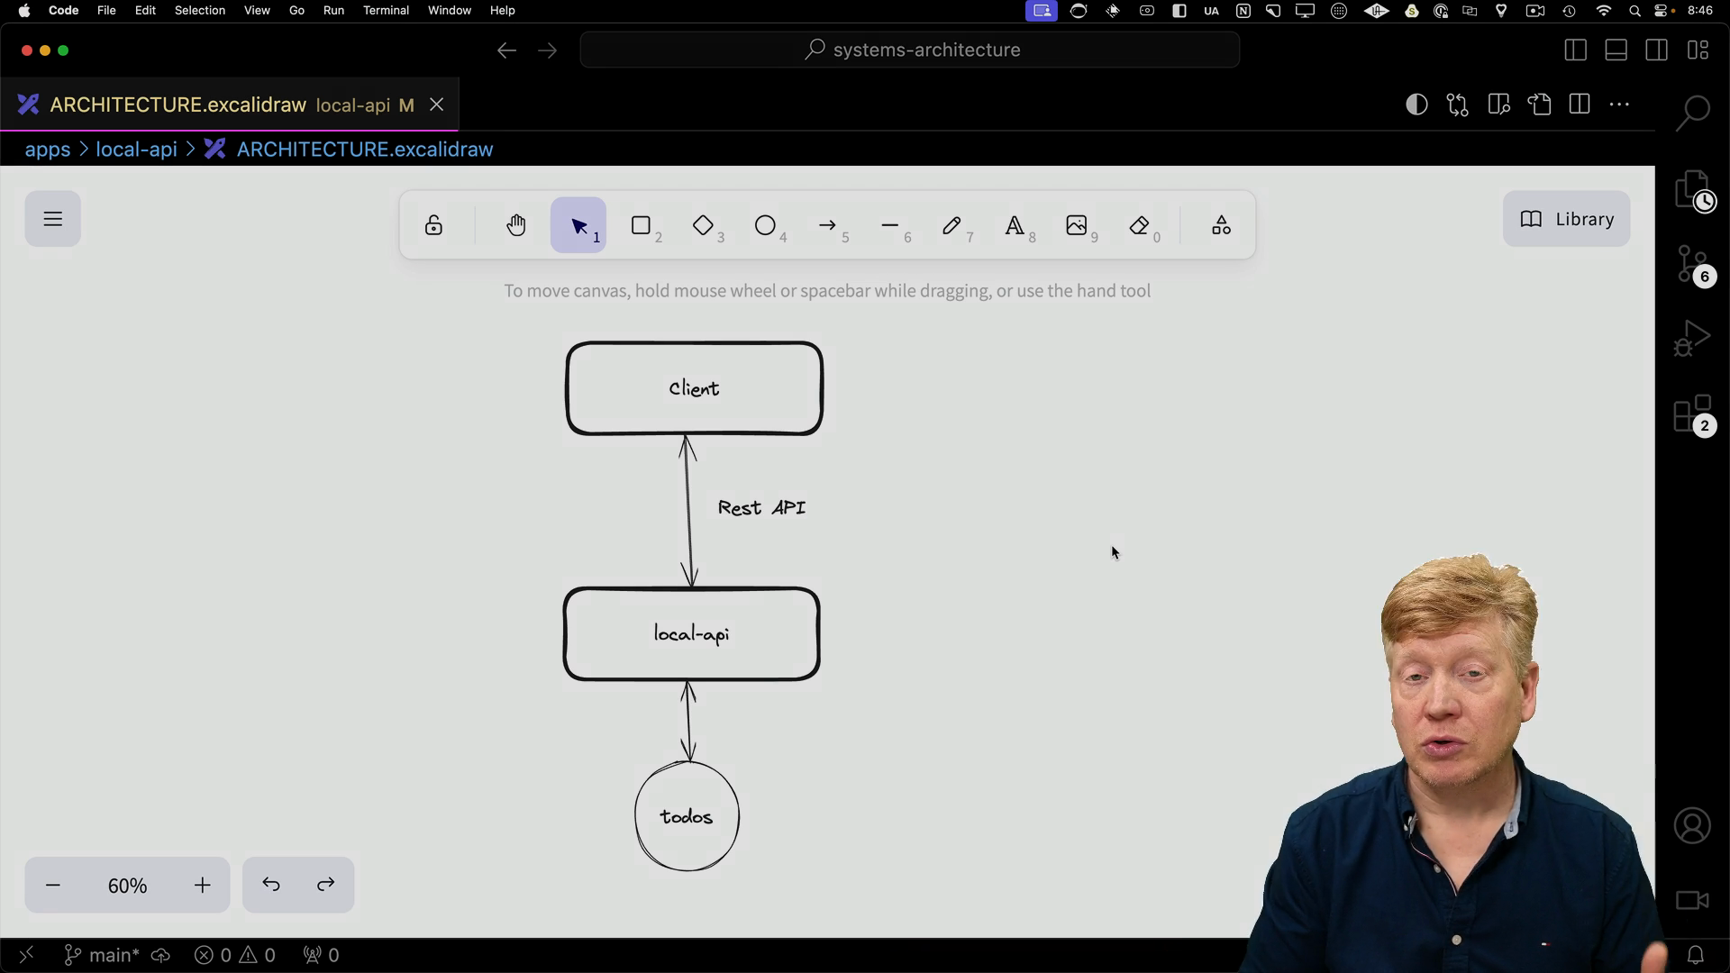Open the Library panel

(x=1566, y=219)
